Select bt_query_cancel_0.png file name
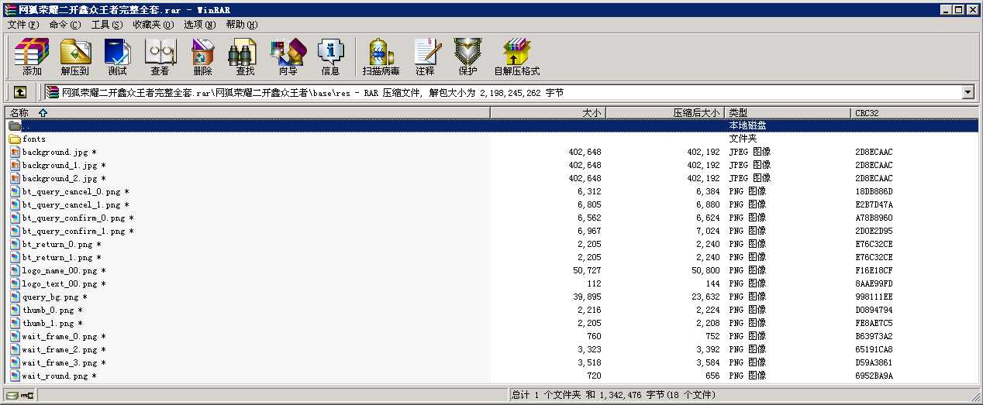Viewport: 983px width, 405px height. pos(75,191)
